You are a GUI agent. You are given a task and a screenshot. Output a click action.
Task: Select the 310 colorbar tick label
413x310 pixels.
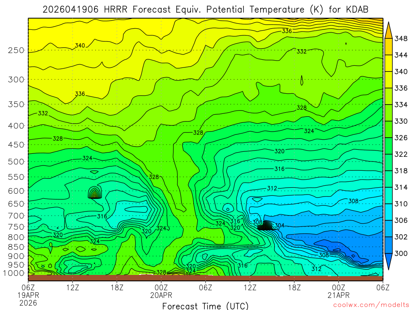click(400, 204)
